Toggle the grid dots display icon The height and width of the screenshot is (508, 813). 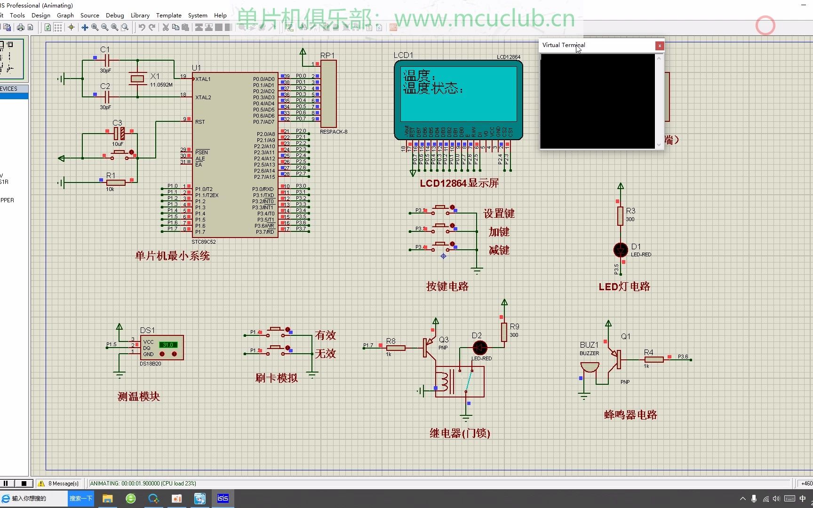click(x=58, y=27)
